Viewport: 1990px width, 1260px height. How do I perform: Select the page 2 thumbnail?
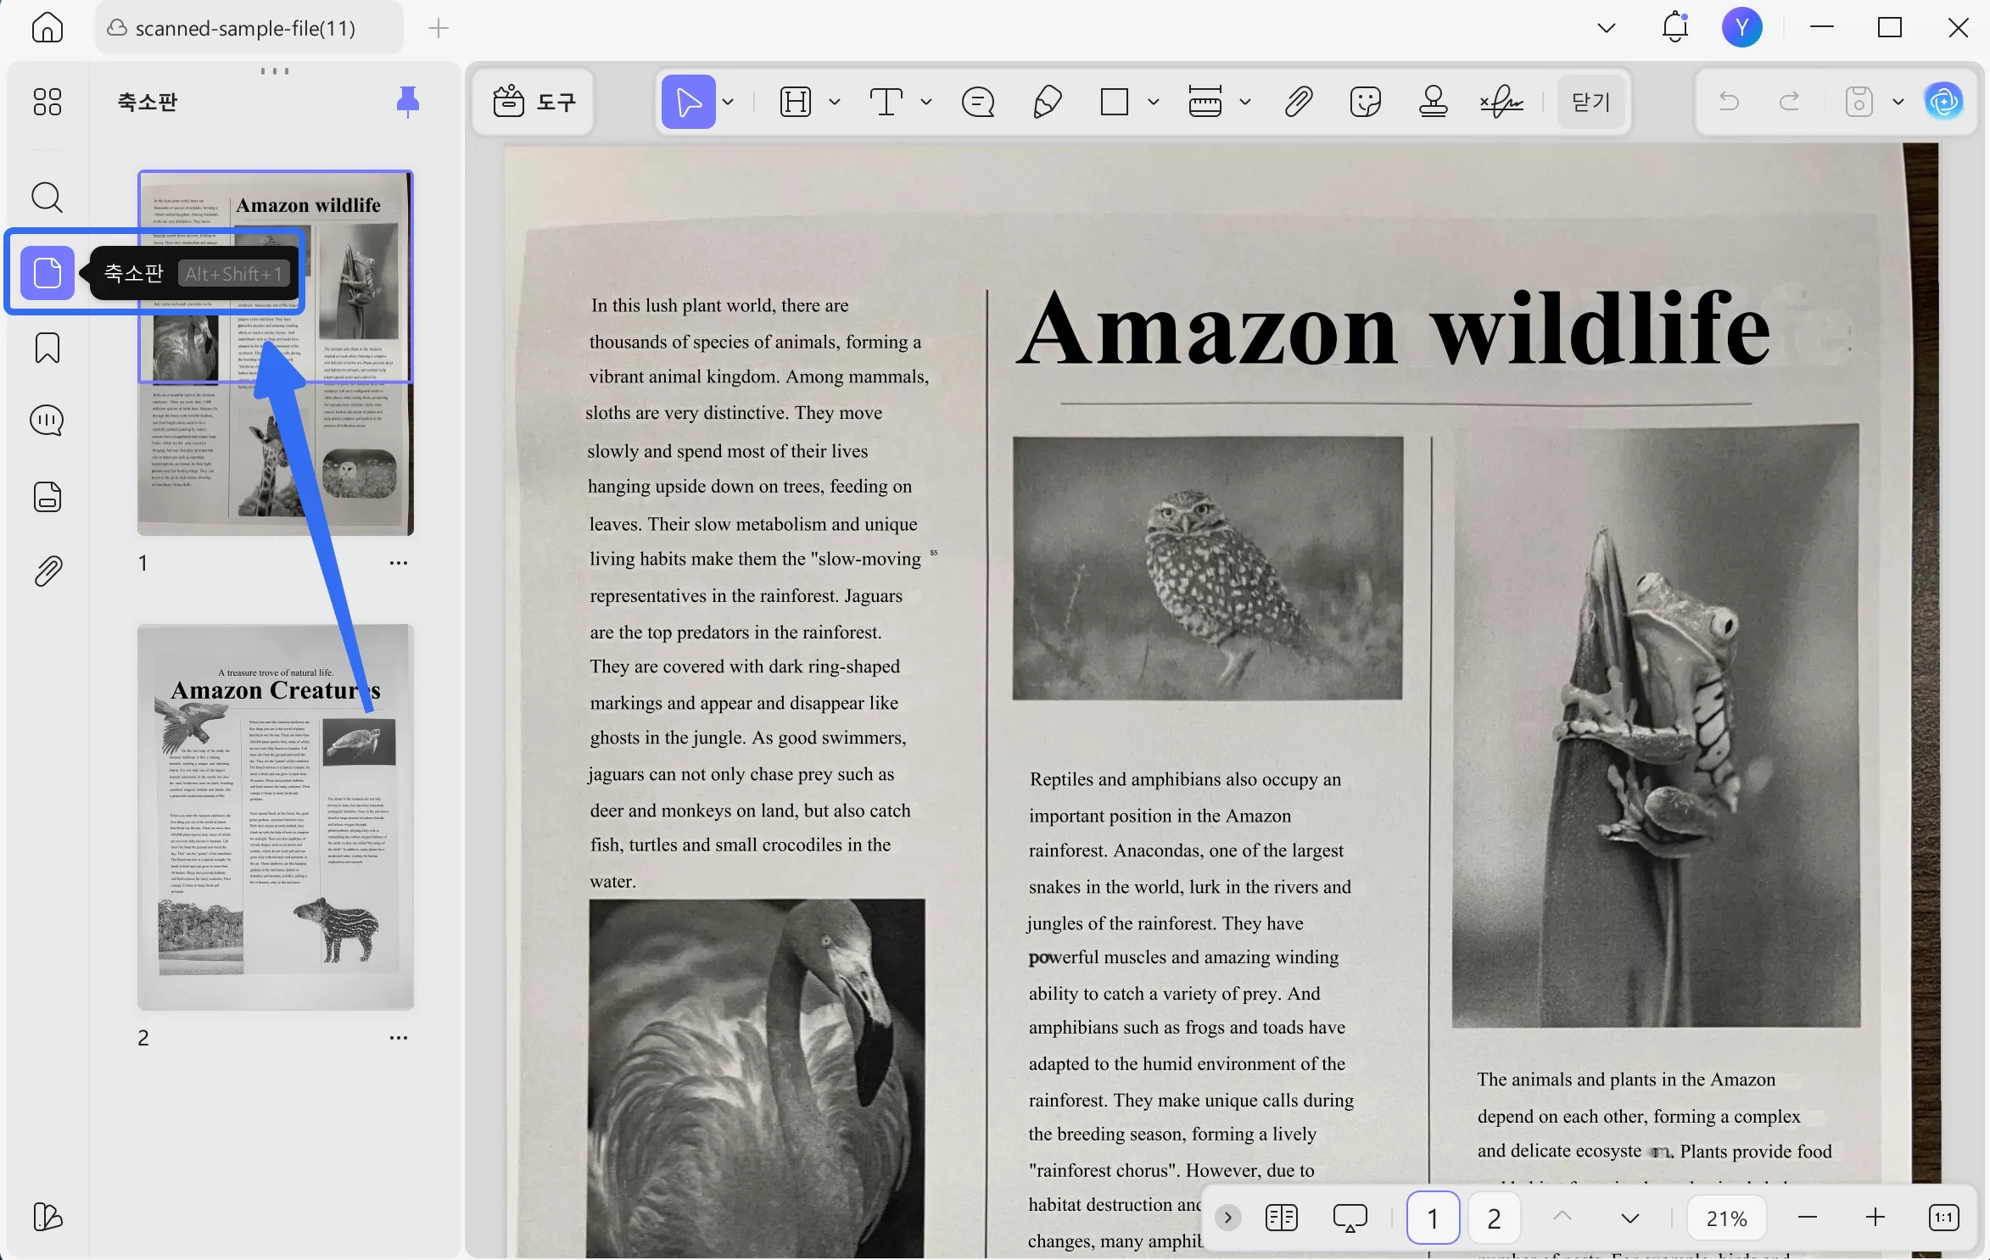pos(276,817)
